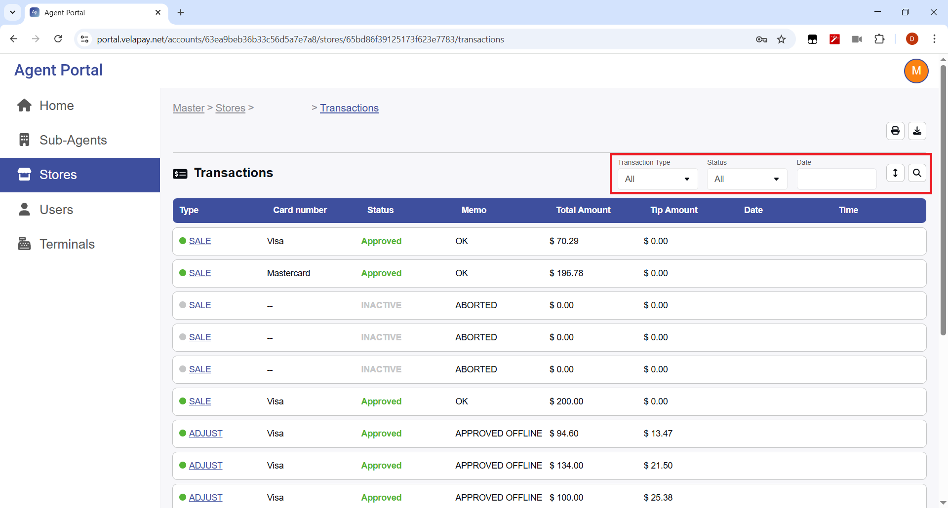
Task: Click the Status column header
Action: click(380, 210)
